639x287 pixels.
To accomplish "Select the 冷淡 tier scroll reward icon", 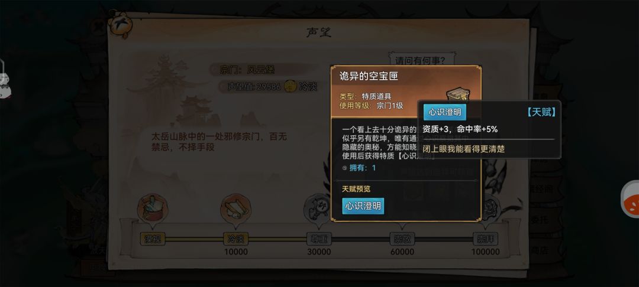I will 235,208.
